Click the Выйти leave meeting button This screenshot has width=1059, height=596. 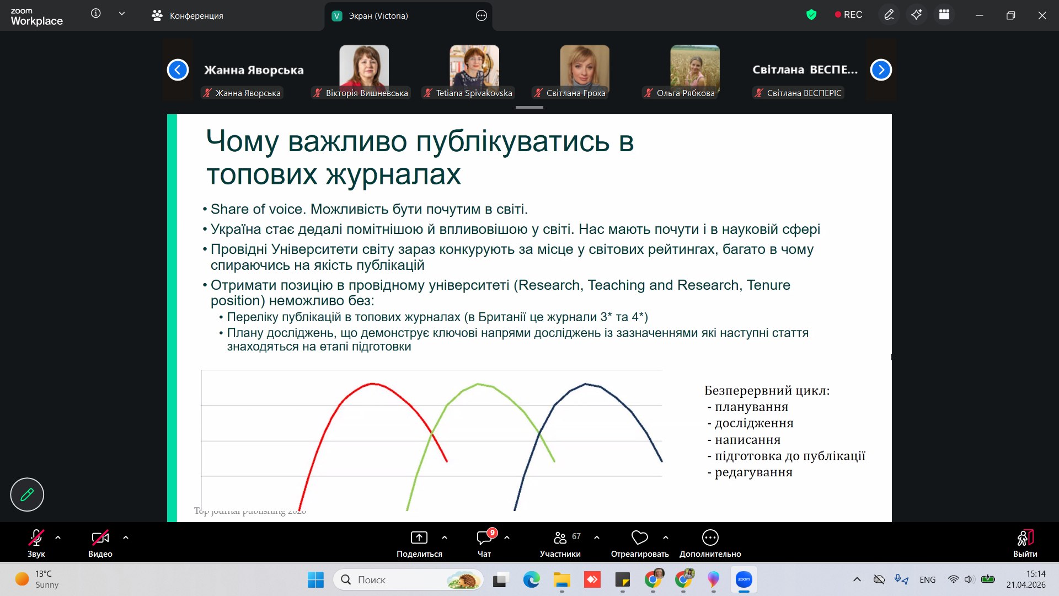point(1025,538)
